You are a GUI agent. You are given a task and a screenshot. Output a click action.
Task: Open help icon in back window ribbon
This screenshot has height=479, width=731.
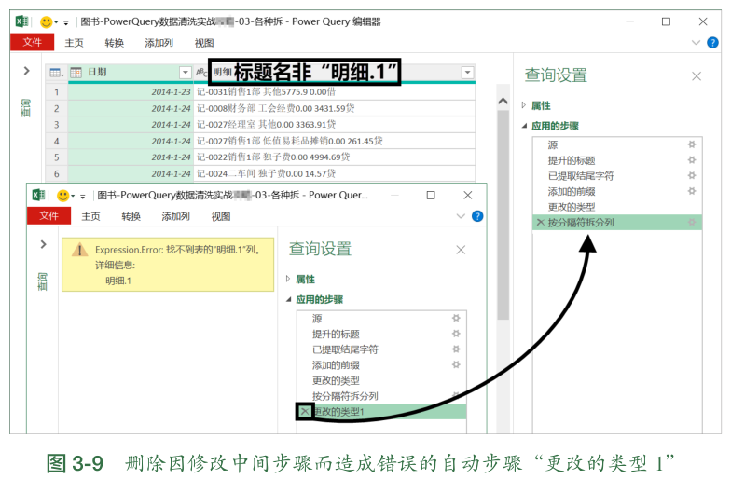coord(712,43)
